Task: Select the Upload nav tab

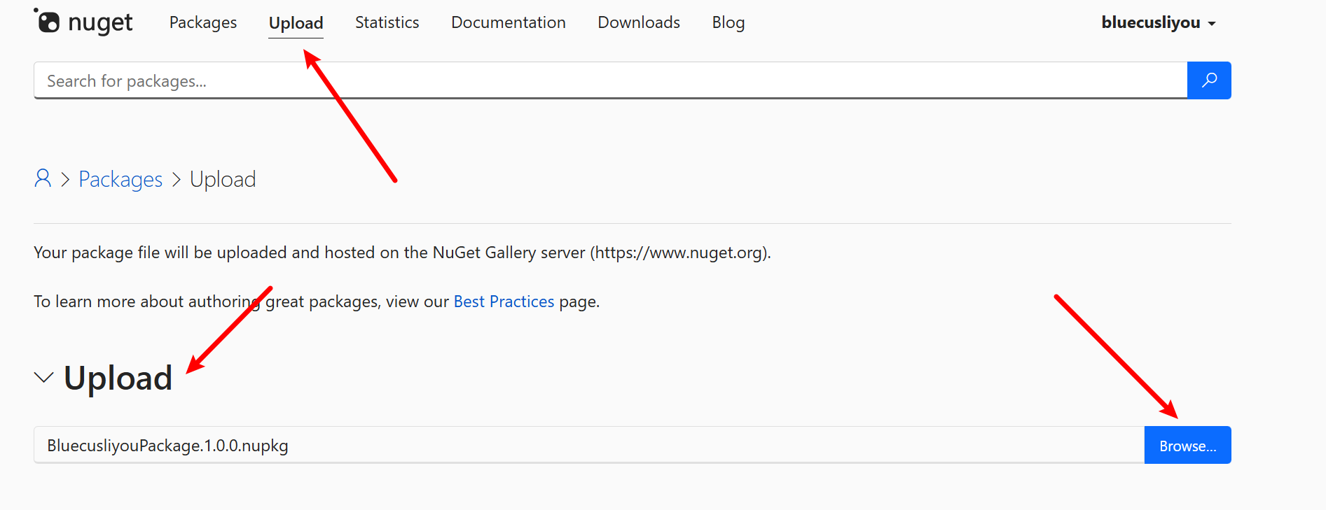Action: coord(296,23)
